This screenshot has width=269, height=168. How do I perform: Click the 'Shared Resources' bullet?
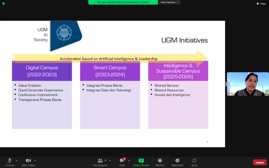tap(169, 90)
